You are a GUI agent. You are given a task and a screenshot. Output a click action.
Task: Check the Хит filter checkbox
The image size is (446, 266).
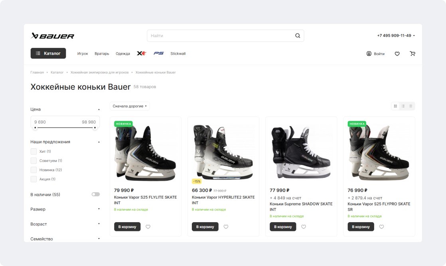pos(34,152)
